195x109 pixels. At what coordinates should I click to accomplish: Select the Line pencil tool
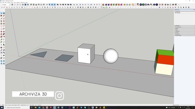click(1, 19)
